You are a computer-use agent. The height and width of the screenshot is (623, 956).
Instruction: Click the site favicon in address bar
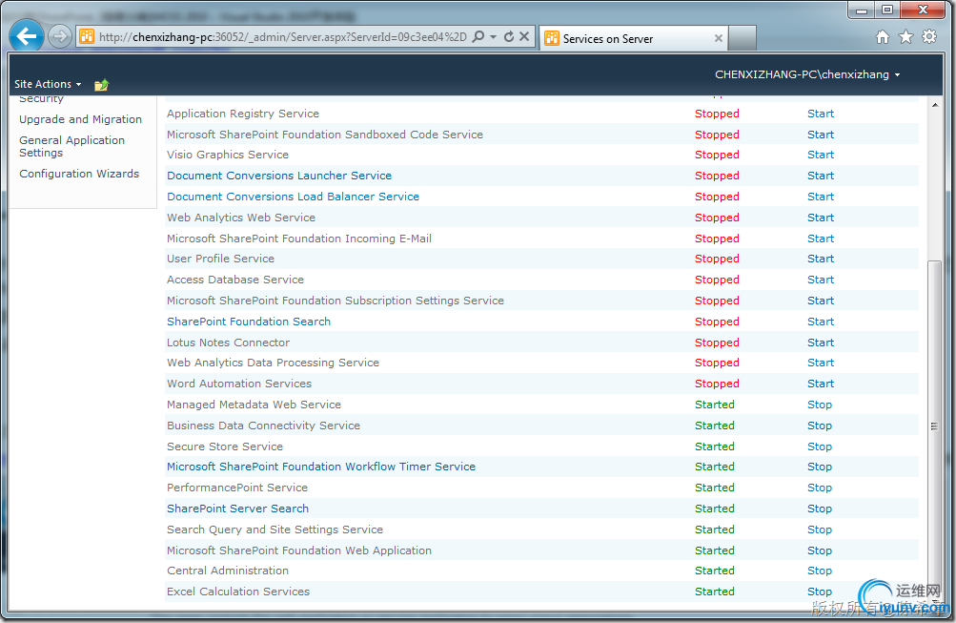87,36
